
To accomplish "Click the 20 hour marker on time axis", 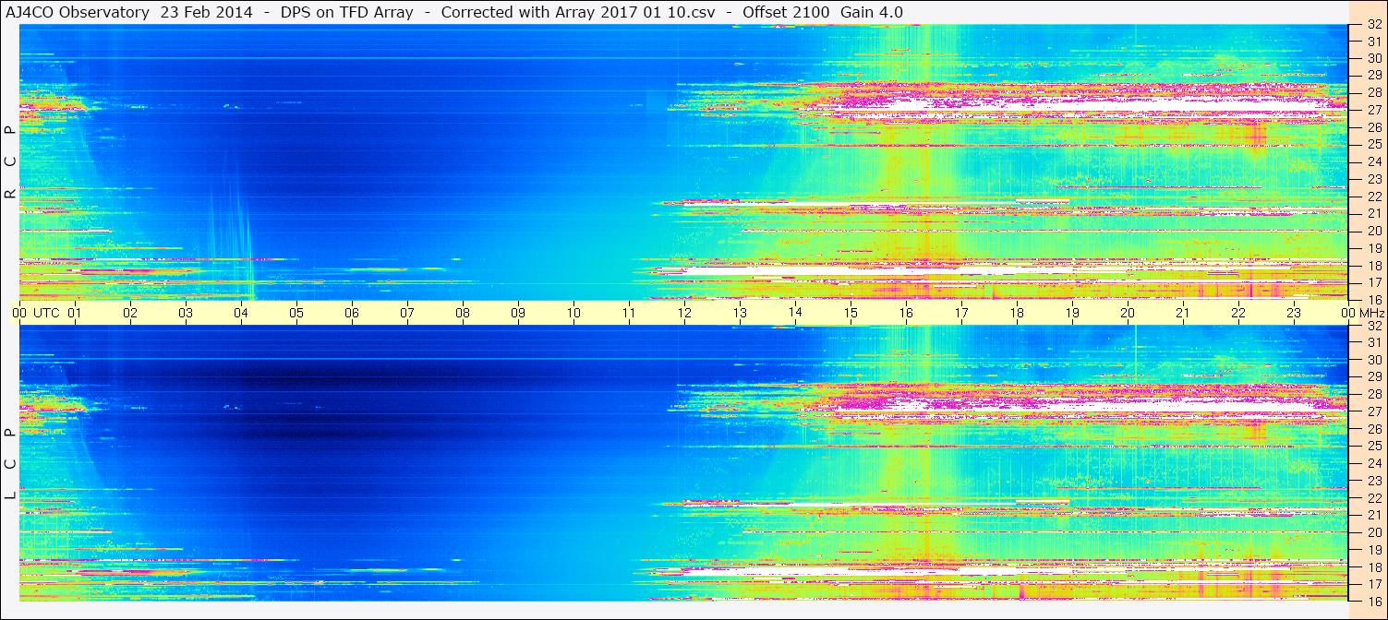I will [x=1128, y=313].
